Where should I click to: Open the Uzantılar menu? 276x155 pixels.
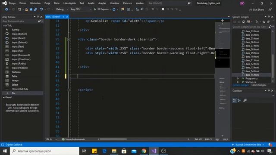point(114,3)
